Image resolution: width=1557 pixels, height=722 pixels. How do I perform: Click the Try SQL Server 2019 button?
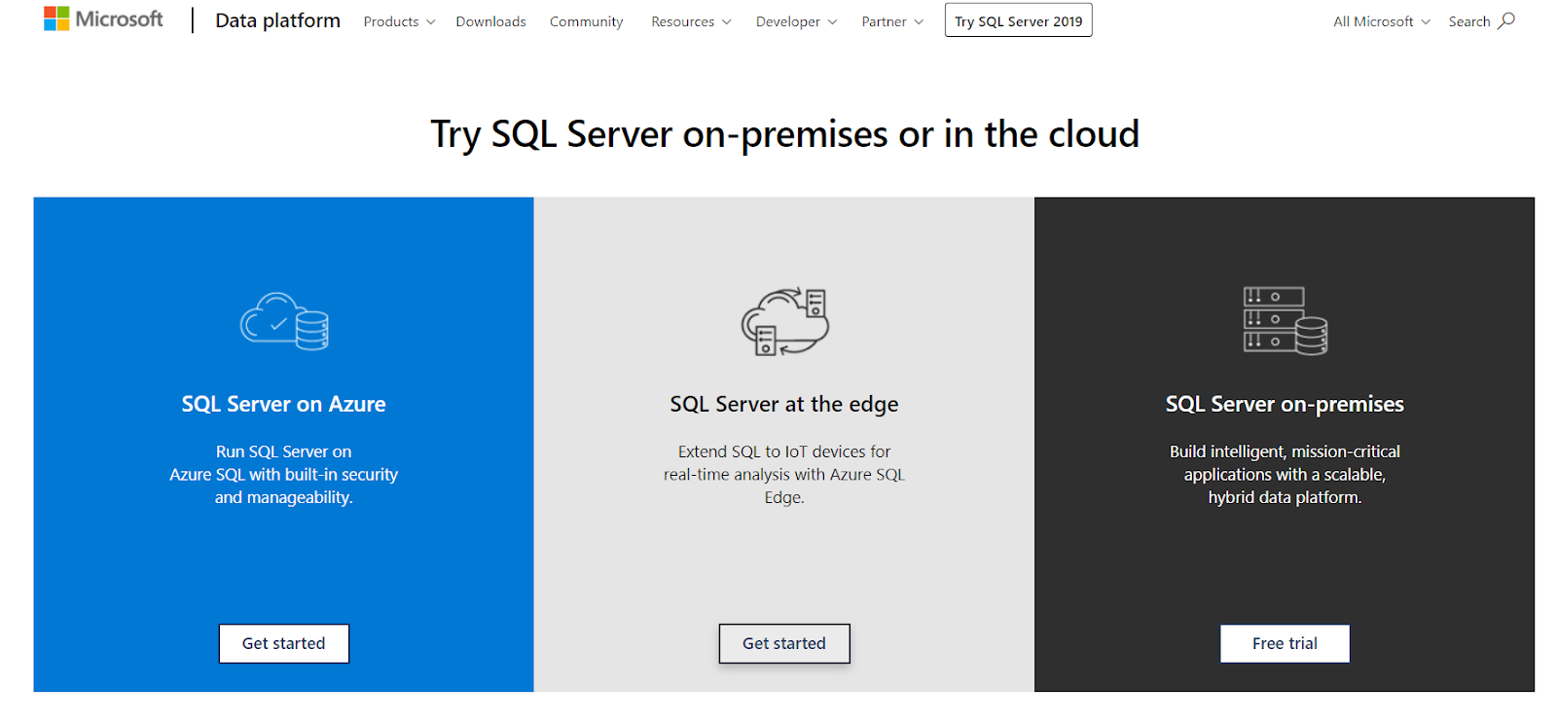pyautogui.click(x=1018, y=20)
